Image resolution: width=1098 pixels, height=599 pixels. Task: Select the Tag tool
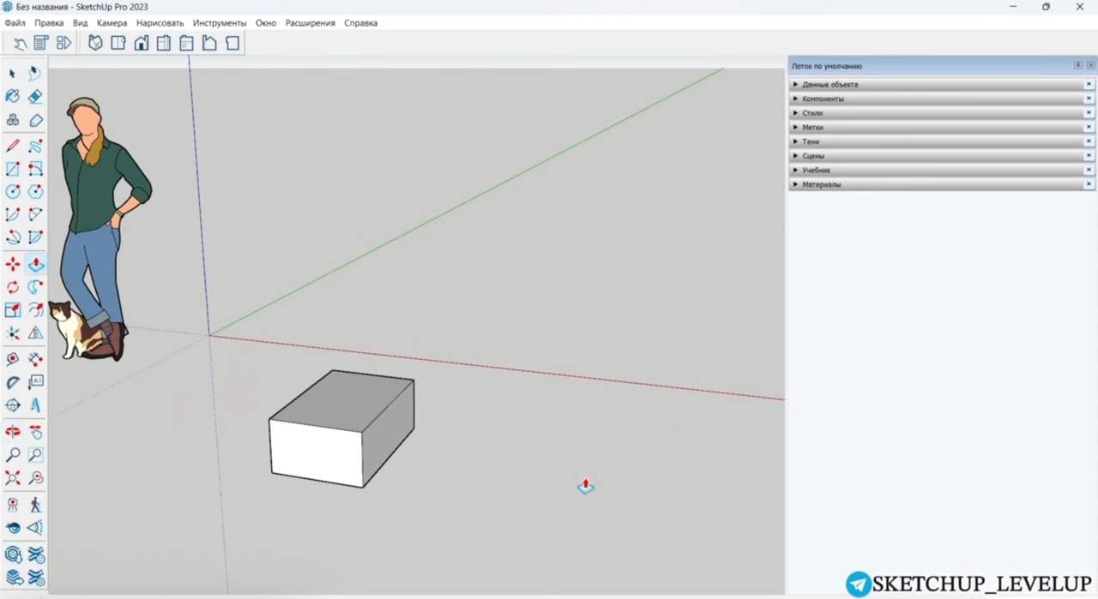[x=35, y=121]
